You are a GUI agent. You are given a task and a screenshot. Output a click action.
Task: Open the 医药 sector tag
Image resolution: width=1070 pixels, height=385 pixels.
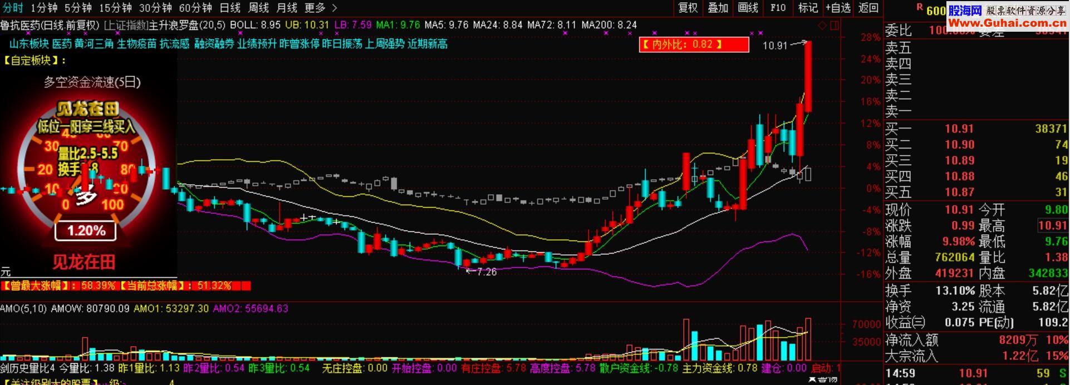62,44
